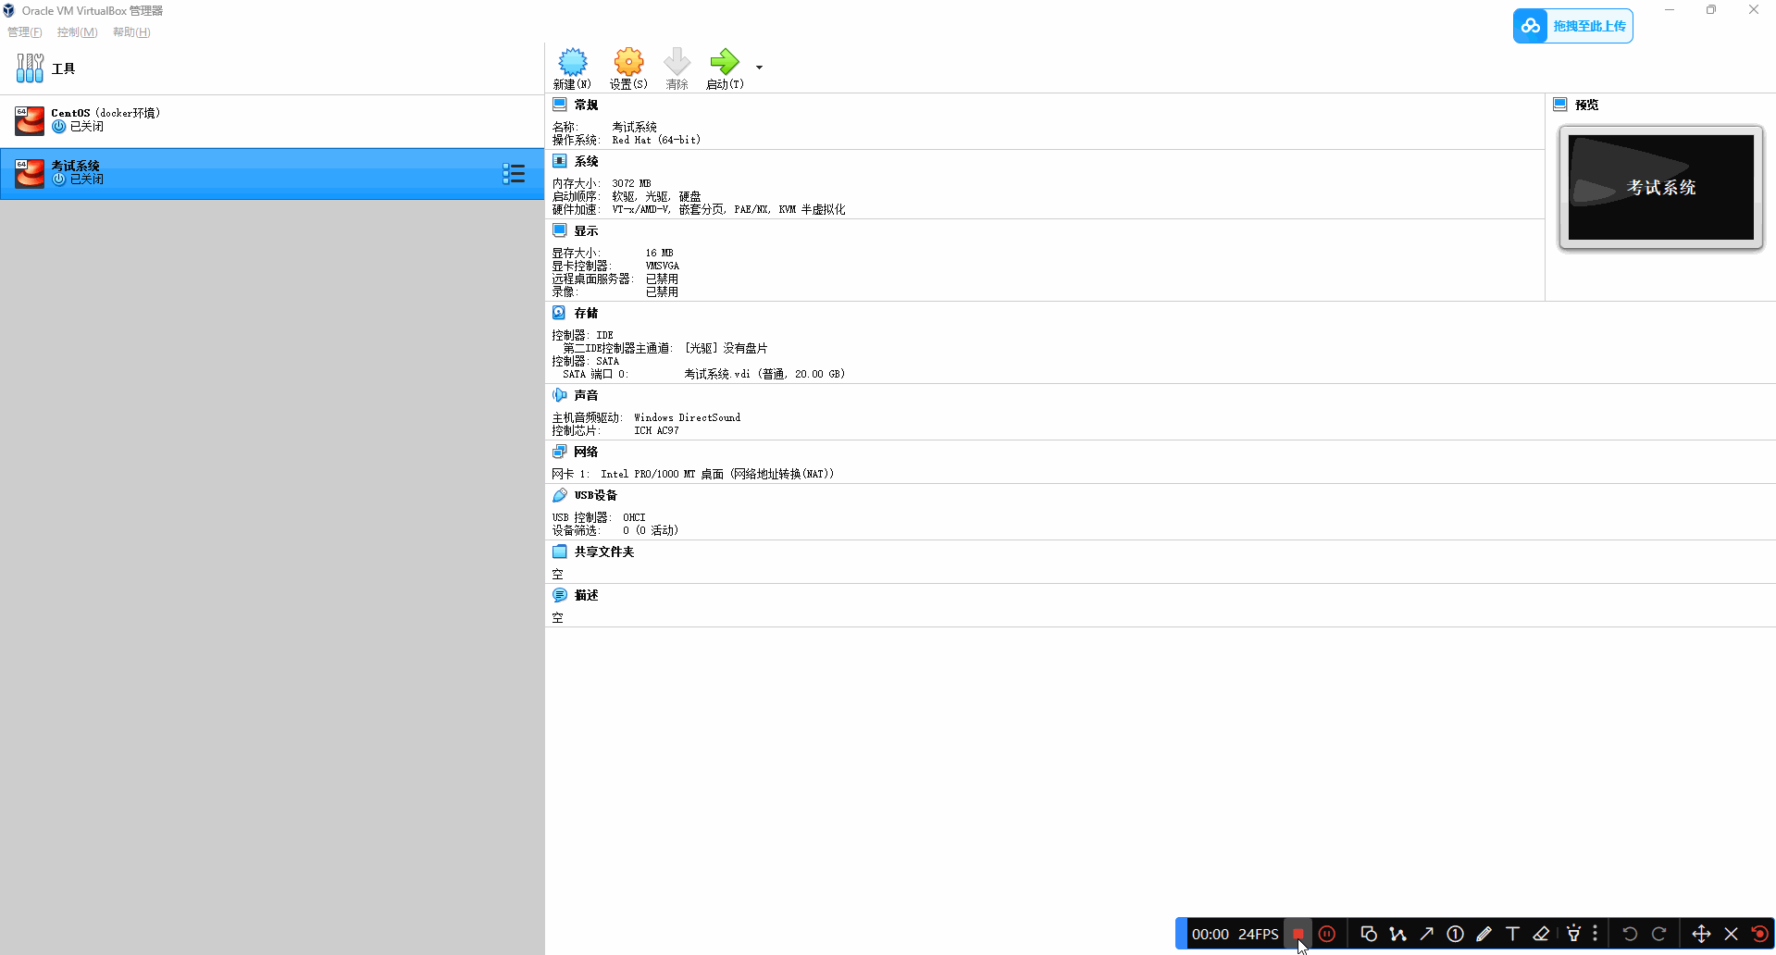Open the 常规 section header
Image resolution: width=1776 pixels, height=955 pixels.
(586, 105)
